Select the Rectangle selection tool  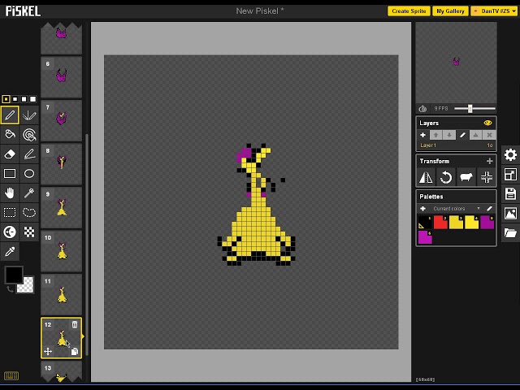point(10,212)
